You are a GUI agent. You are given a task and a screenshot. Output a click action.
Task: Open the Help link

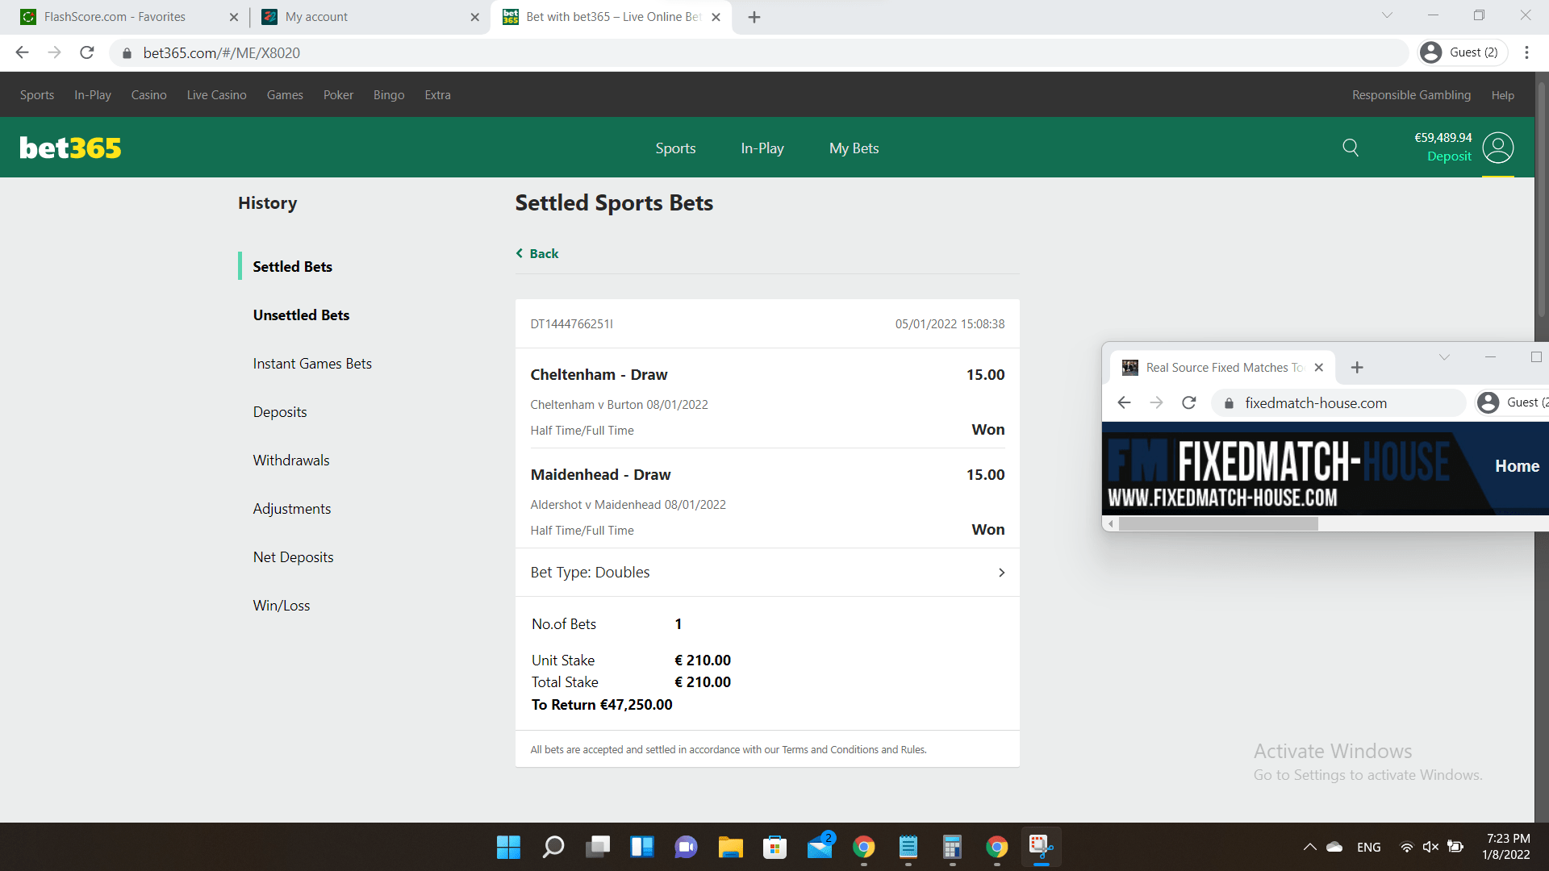pyautogui.click(x=1502, y=95)
